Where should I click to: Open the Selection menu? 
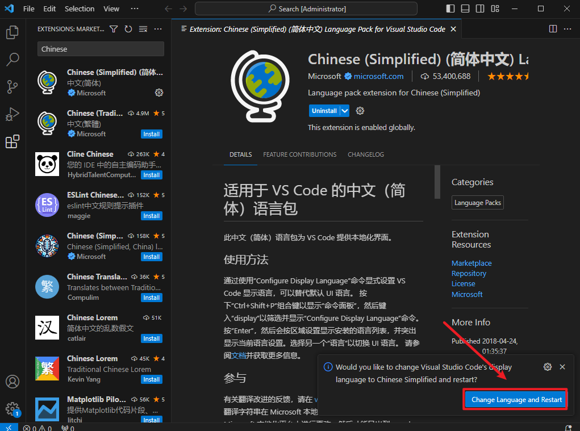80,9
